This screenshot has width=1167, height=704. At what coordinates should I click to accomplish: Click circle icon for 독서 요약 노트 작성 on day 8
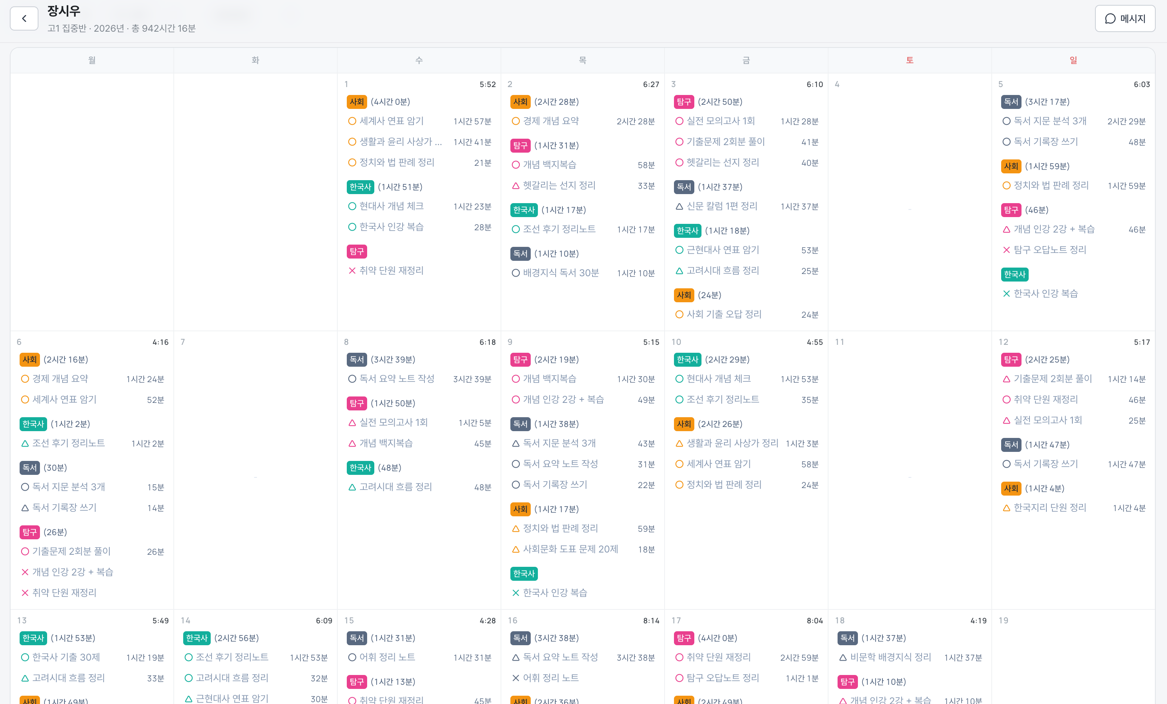coord(352,379)
